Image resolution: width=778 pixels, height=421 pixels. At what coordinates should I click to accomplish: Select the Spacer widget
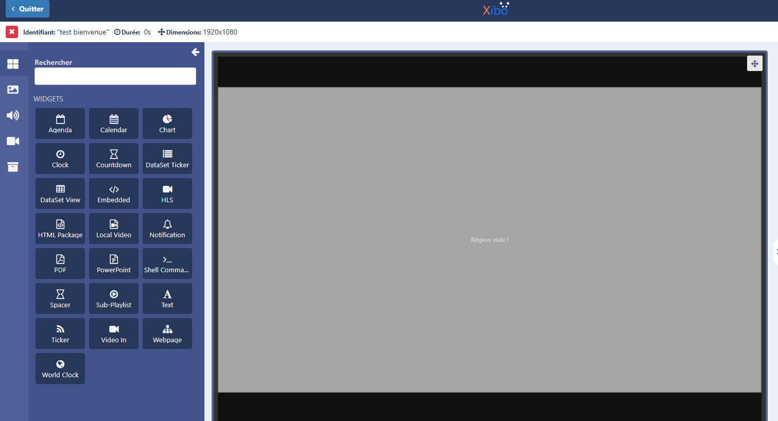[x=60, y=299]
